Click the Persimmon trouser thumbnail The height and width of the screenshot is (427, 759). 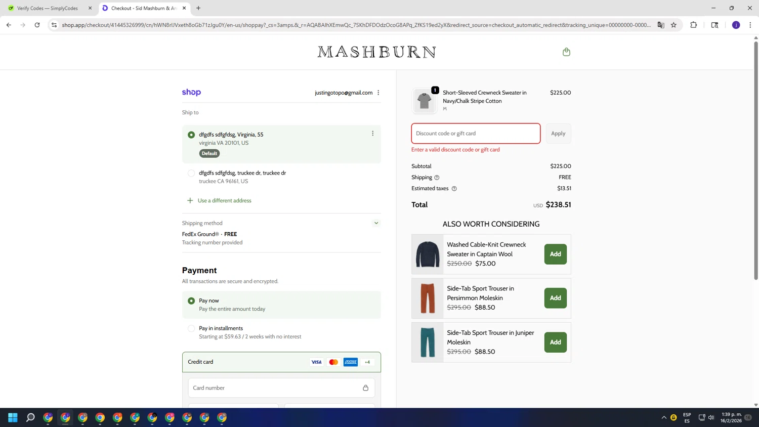pos(428,298)
